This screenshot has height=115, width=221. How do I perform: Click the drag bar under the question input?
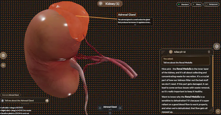[25, 104]
